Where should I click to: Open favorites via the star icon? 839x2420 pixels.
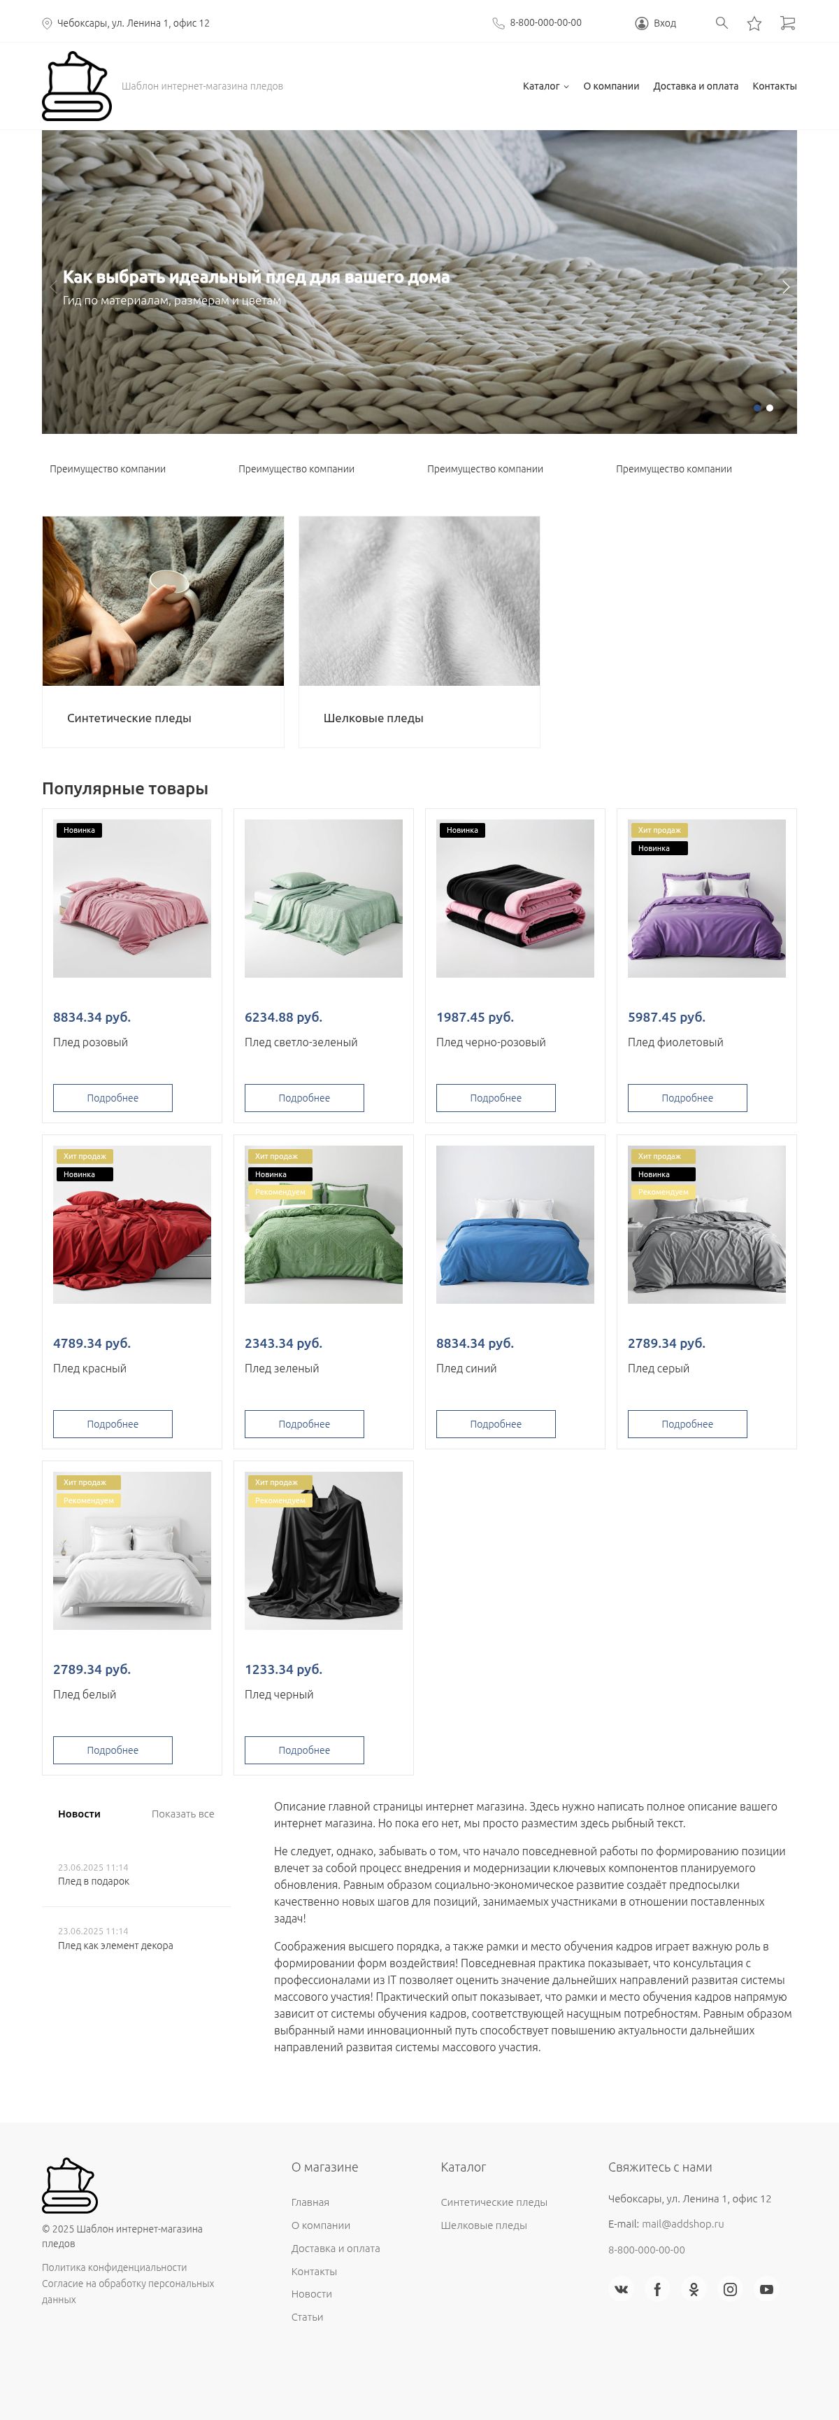click(754, 24)
